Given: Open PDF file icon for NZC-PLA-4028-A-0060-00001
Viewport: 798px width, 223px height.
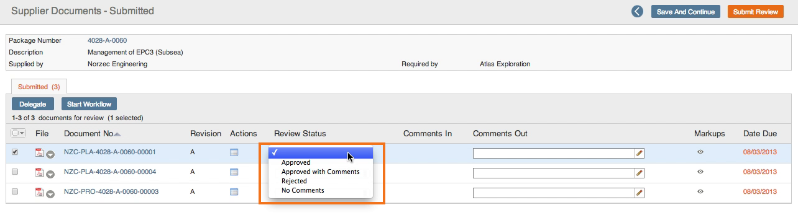Looking at the screenshot, I should [x=39, y=152].
